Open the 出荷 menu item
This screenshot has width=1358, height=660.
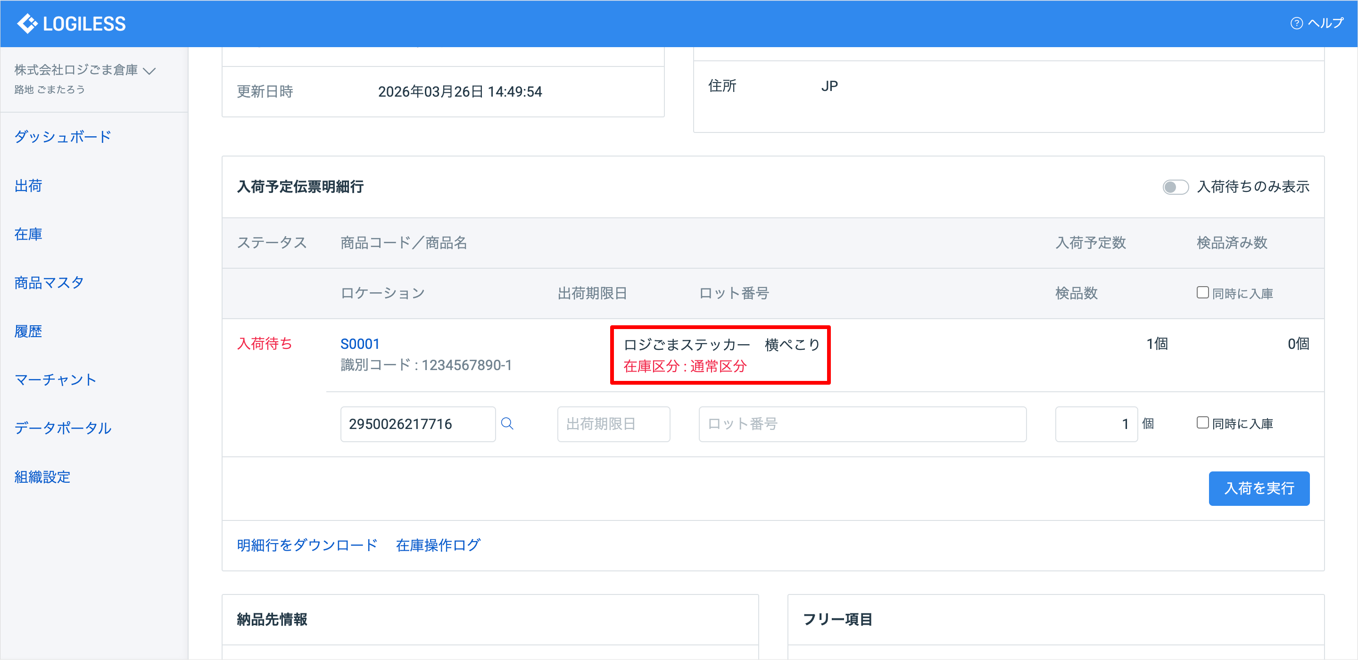28,186
